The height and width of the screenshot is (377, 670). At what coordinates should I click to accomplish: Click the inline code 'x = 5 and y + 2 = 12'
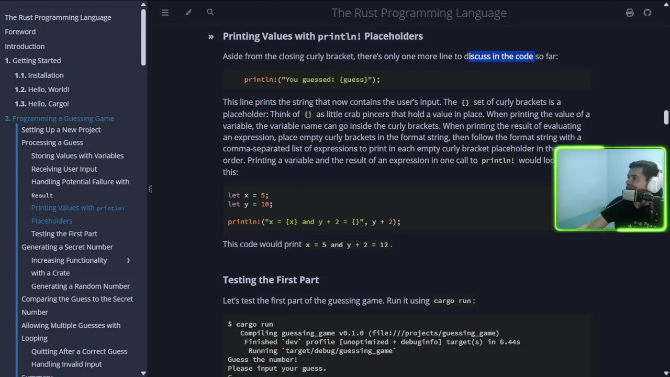coord(348,245)
